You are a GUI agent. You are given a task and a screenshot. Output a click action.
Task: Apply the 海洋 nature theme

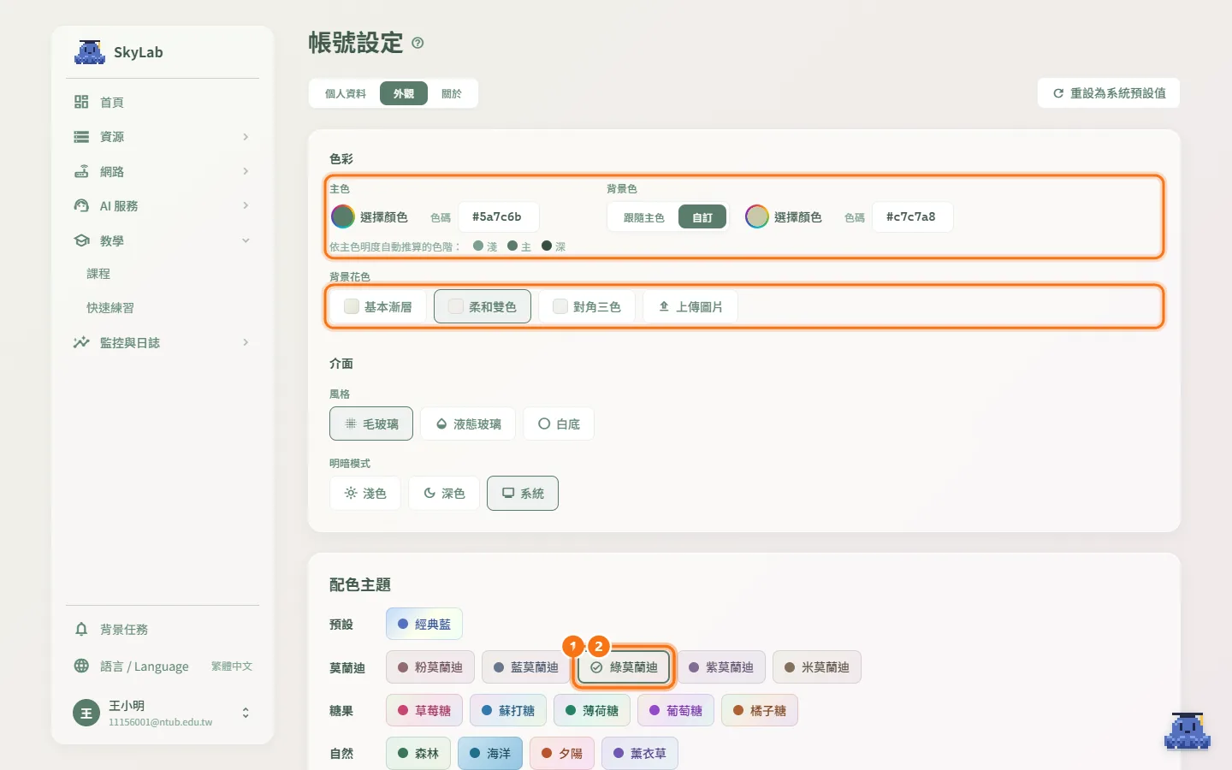click(x=490, y=753)
